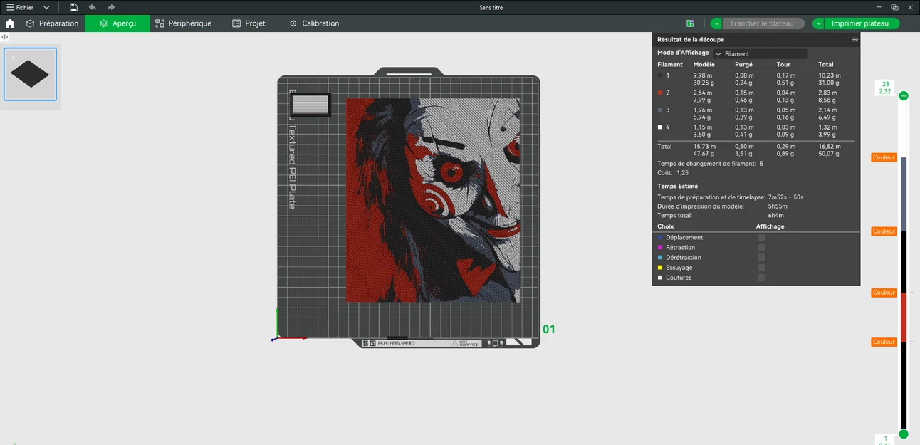920x445 pixels.
Task: Collapse the Résultat de la découpe panel
Action: [854, 40]
